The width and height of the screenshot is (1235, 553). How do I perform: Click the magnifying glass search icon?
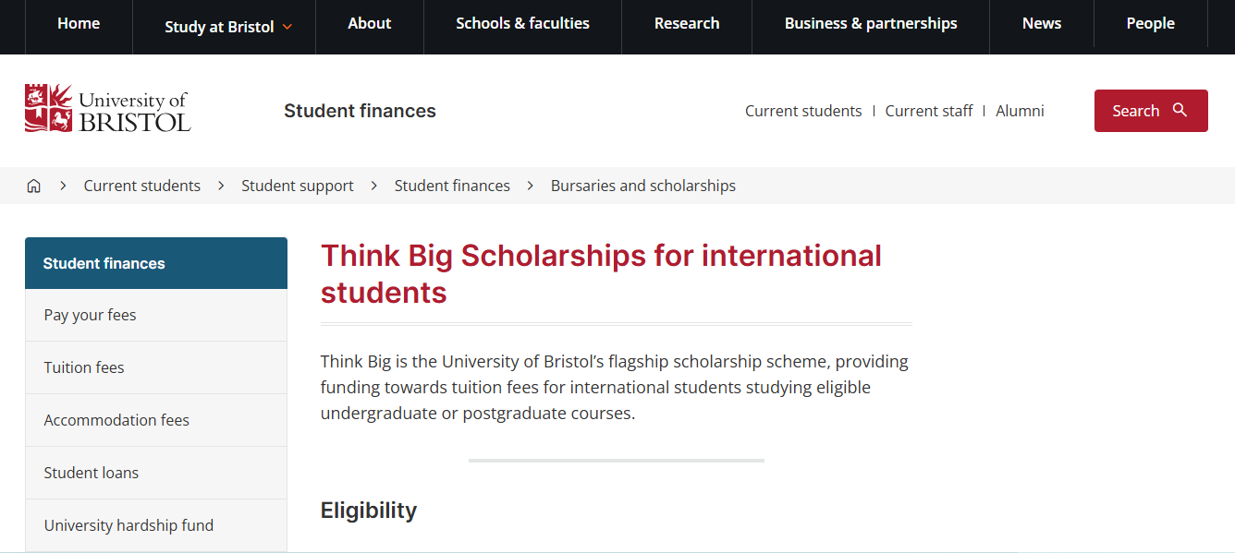pos(1180,109)
